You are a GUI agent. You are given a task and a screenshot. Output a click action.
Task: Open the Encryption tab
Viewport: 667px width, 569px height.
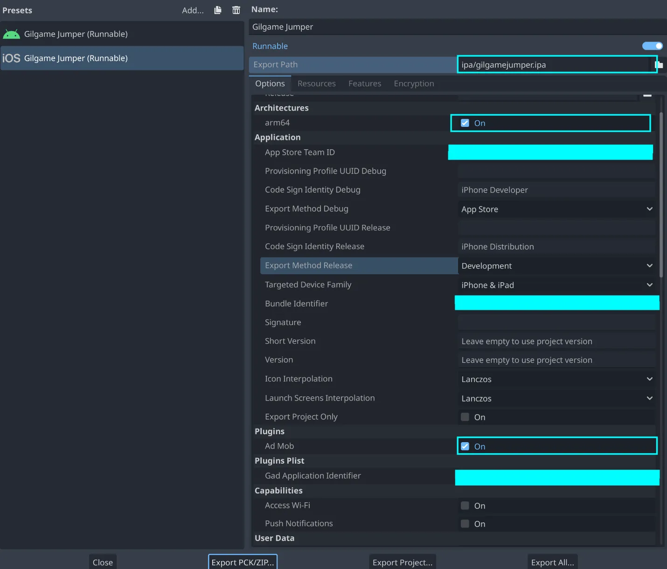pyautogui.click(x=414, y=83)
